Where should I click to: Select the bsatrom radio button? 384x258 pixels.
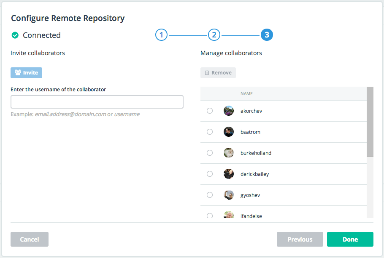tap(210, 132)
